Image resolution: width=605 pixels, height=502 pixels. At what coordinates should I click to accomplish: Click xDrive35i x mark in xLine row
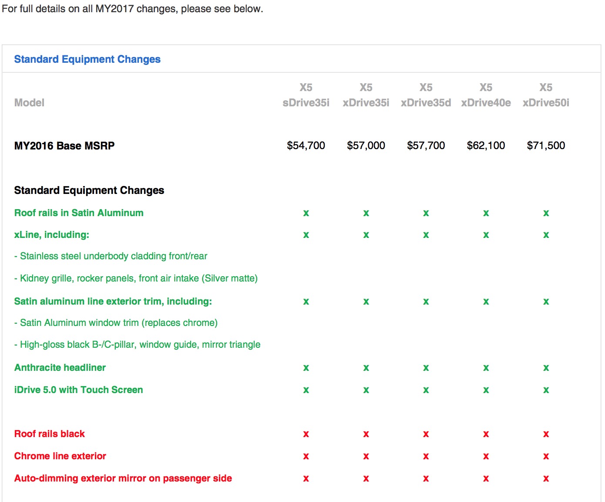366,235
